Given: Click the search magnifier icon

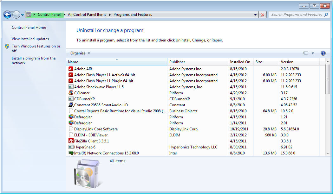Looking at the screenshot, I should coord(326,14).
